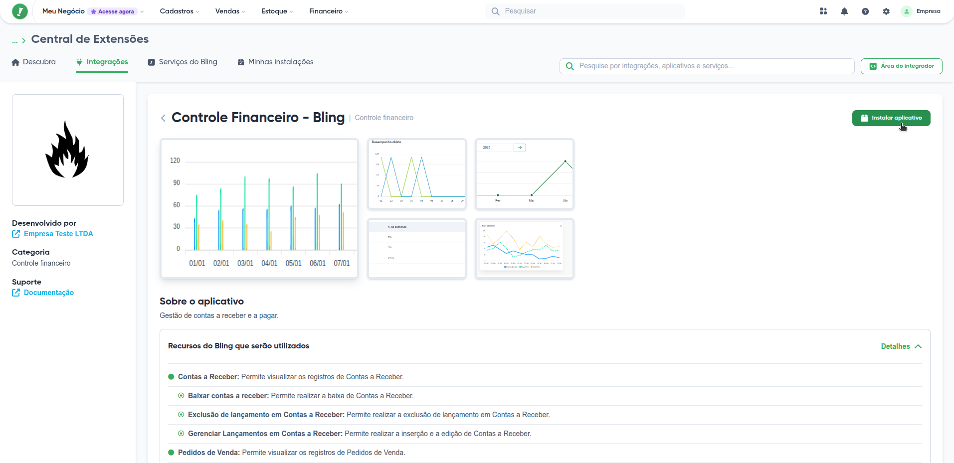Screen dimensions: 954x463
Task: Open the multi-line colored chart thumbnail
Action: [x=525, y=249]
